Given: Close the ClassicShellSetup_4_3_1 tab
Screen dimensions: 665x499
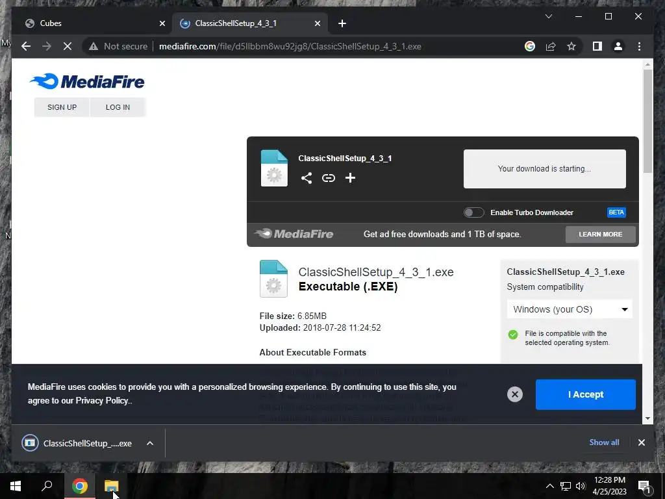Looking at the screenshot, I should [x=317, y=23].
